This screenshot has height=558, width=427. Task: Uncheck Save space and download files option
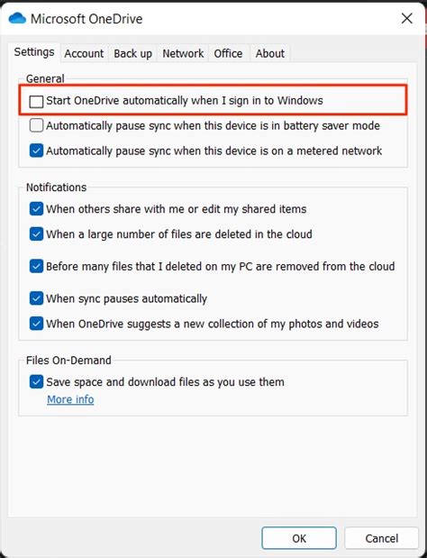point(36,382)
